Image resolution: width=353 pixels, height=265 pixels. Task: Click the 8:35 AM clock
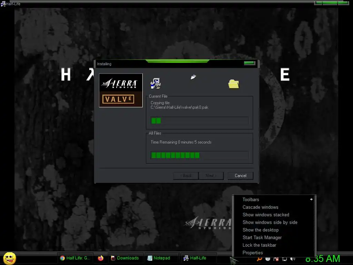pyautogui.click(x=323, y=259)
